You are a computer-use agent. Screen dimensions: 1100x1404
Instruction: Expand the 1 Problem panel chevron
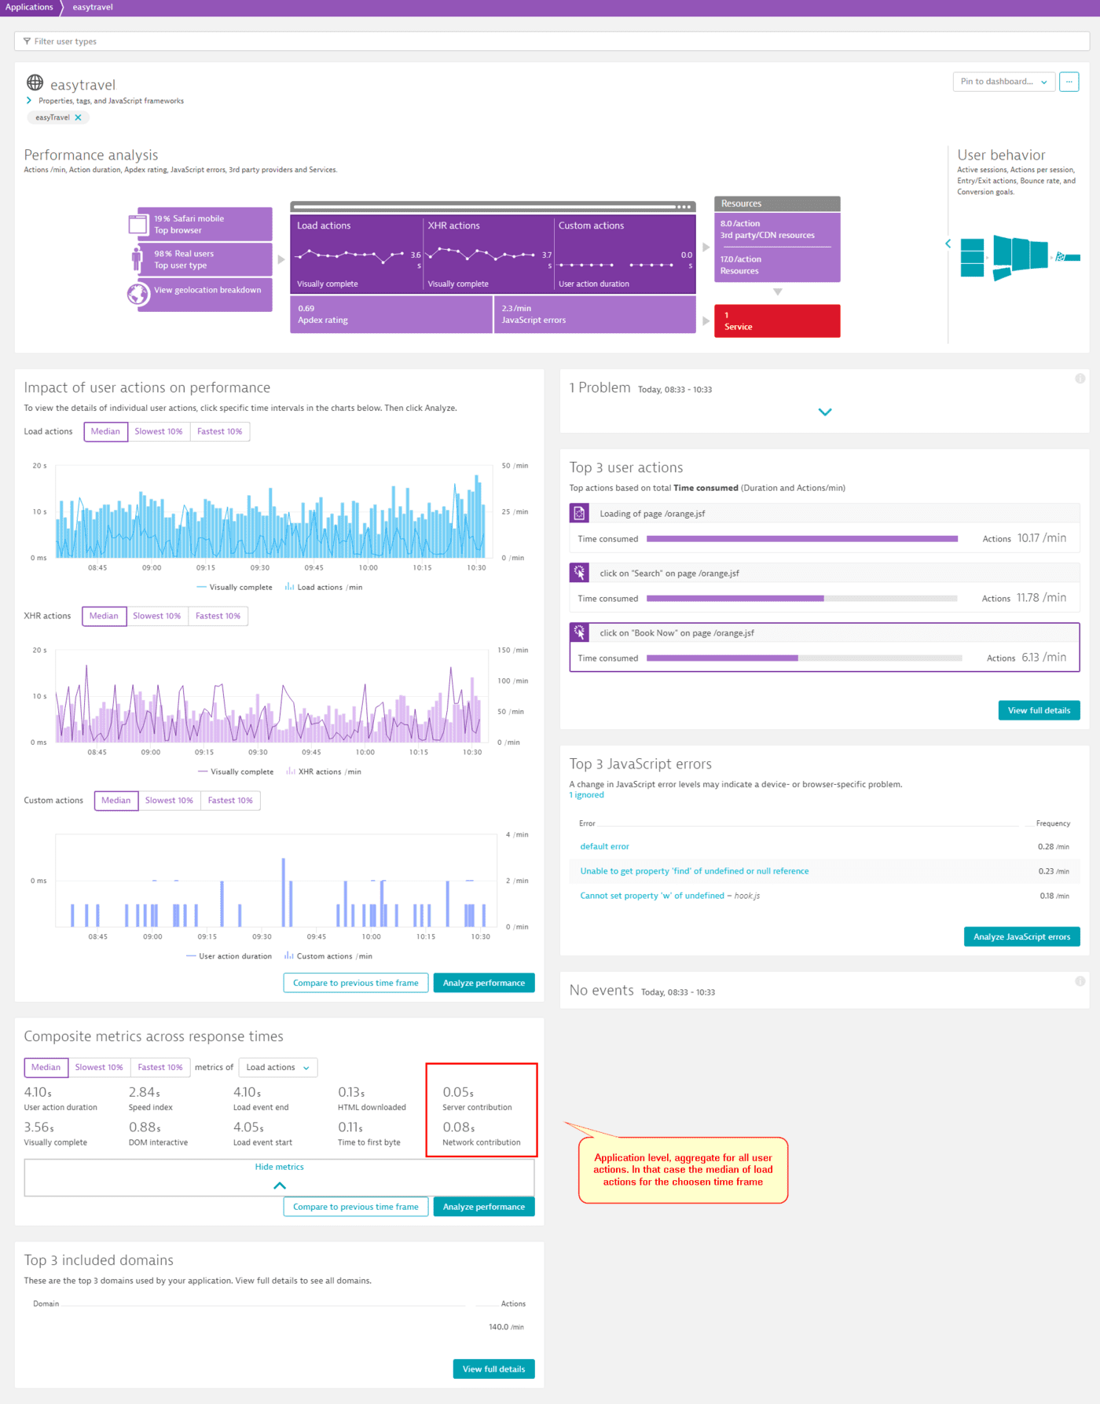(824, 412)
